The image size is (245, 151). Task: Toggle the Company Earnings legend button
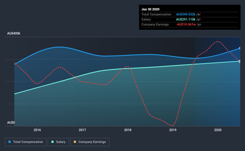pyautogui.click(x=90, y=142)
